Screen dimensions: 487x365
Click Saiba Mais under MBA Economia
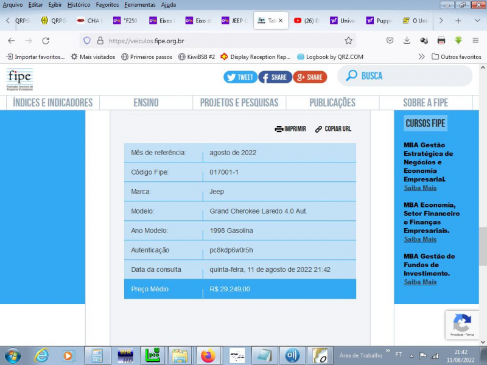coord(420,239)
